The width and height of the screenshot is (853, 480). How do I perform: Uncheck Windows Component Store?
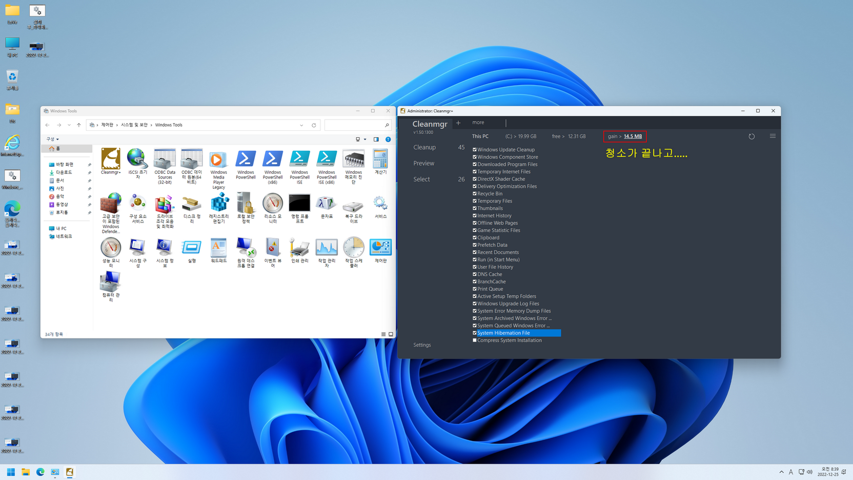[x=475, y=157]
